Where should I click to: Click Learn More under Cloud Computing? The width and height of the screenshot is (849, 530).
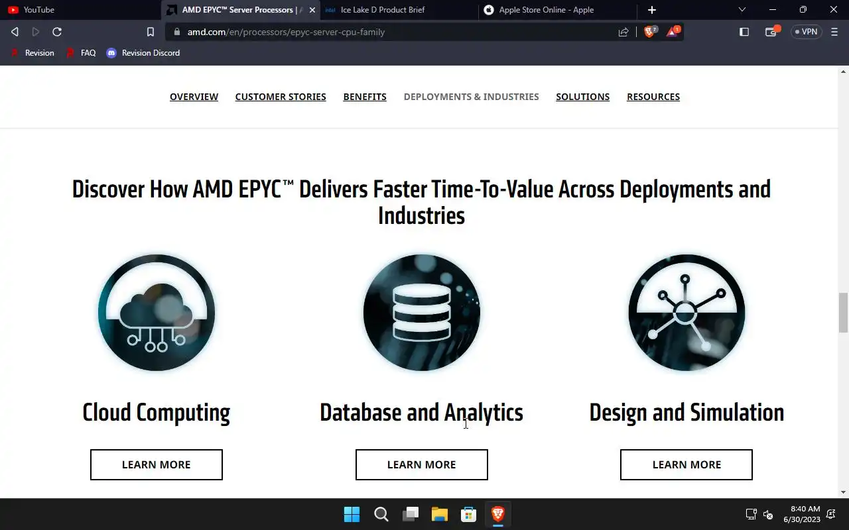157,464
